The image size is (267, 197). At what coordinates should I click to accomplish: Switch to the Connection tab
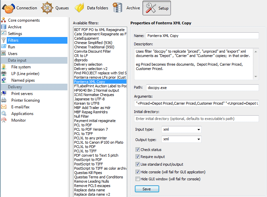[x=19, y=8]
